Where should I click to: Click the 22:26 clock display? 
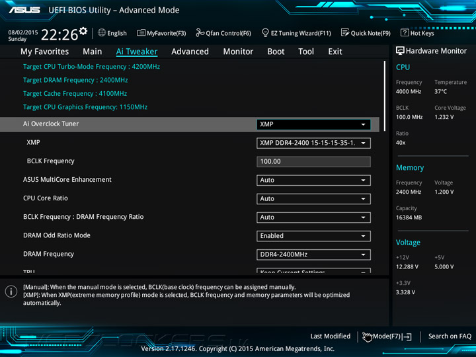click(59, 34)
